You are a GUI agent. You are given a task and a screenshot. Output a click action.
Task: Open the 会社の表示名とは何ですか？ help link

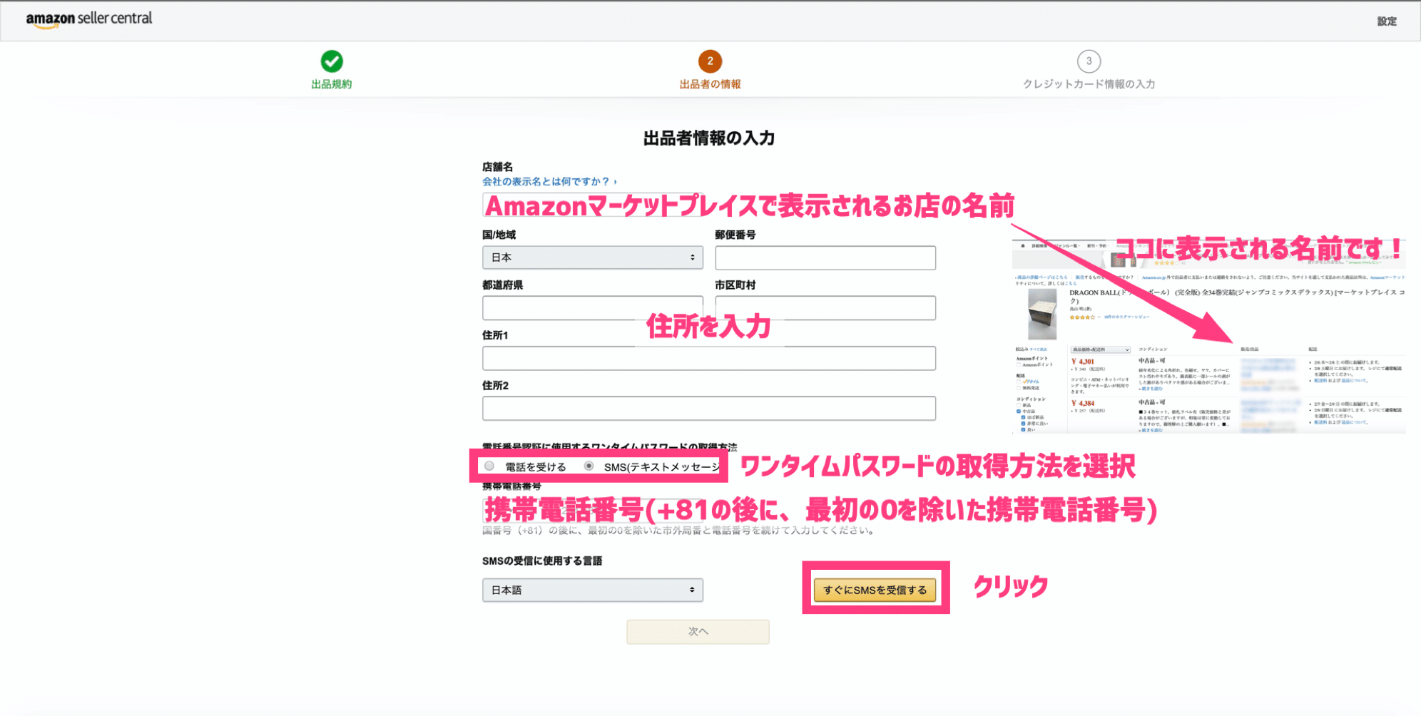pos(549,182)
